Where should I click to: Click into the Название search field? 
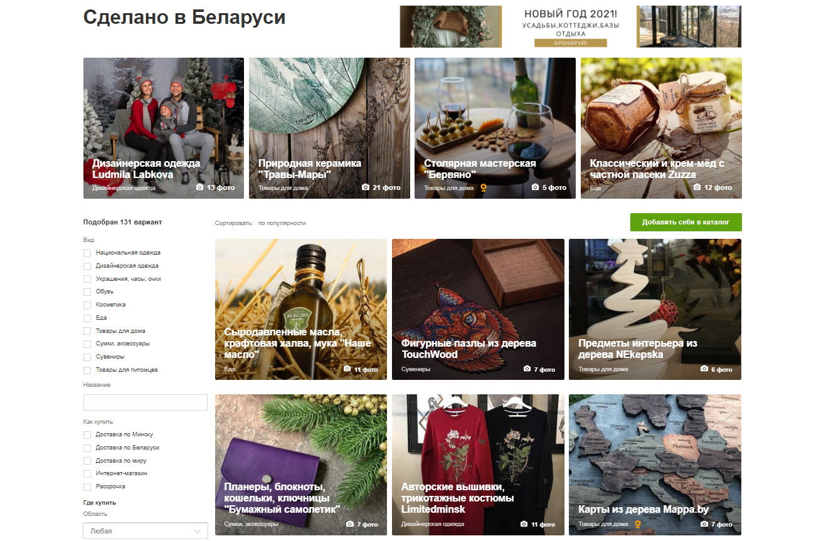pyautogui.click(x=146, y=402)
